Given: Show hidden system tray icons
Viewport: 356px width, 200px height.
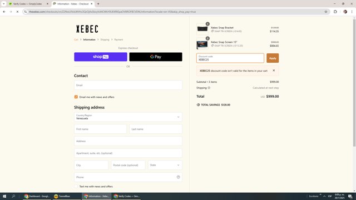Looking at the screenshot, I should [x=324, y=196].
